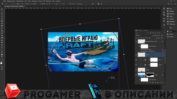Screen dimensions: 177x99
Task: Open the blend mode dropdown Обычные
Action: pyautogui.click(x=144, y=35)
